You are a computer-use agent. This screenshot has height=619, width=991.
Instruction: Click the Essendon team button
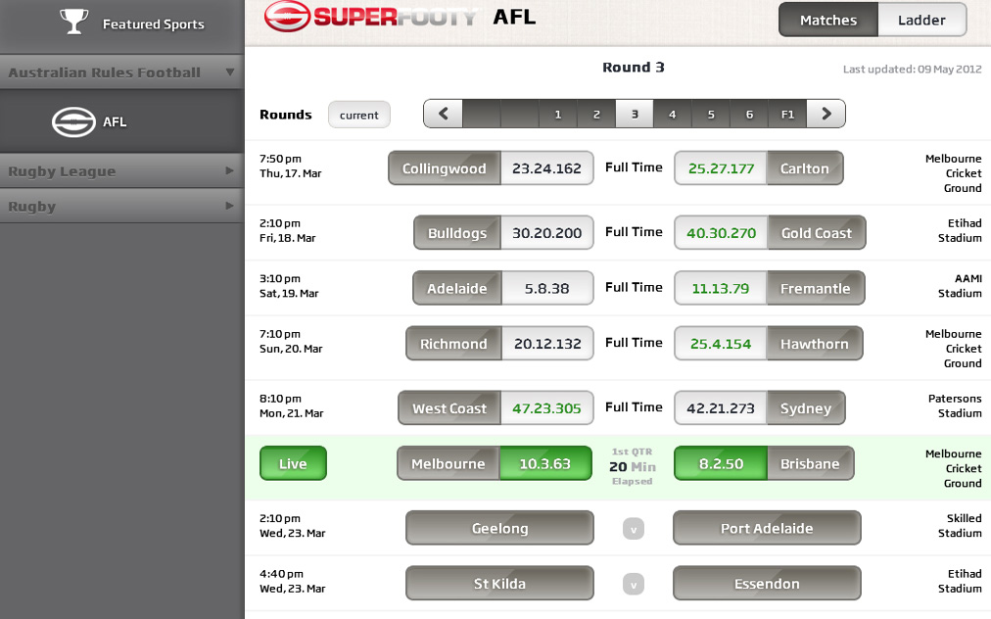tap(767, 583)
